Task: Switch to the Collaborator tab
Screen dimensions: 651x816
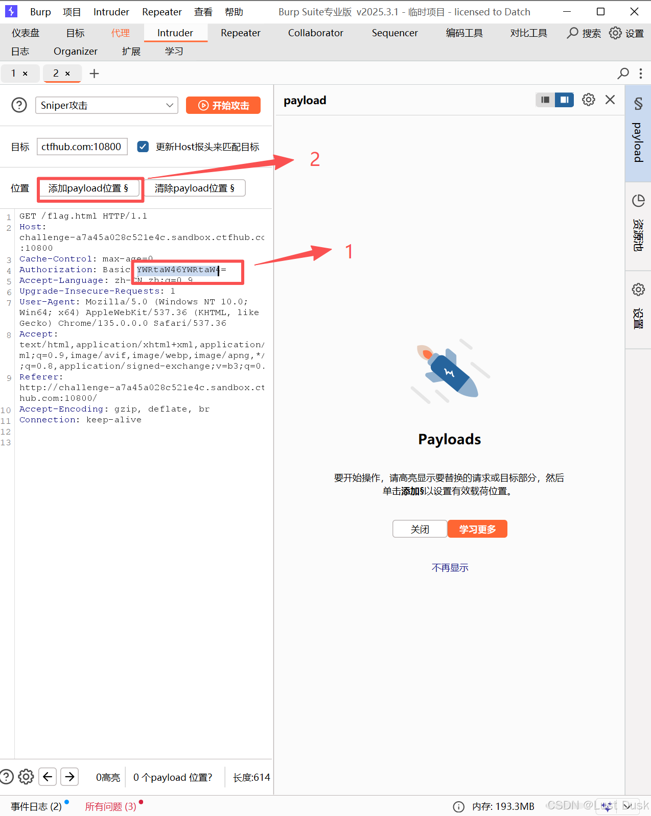Action: pyautogui.click(x=316, y=33)
